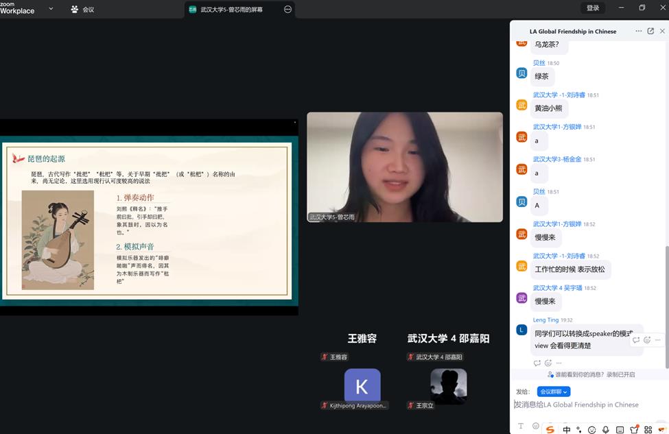The height and width of the screenshot is (434, 669).
Task: Select the 武汉大学5-曾芯雨的屏幕 shared screen tab
Action: [231, 10]
